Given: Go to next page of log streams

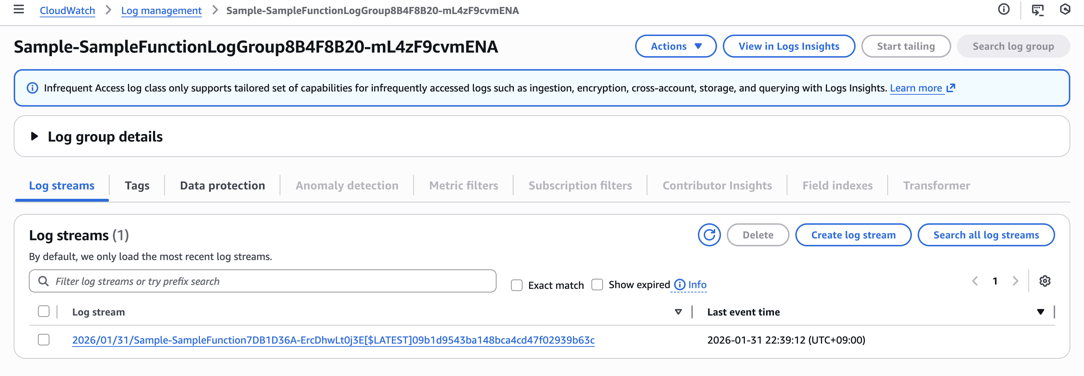Looking at the screenshot, I should pyautogui.click(x=1015, y=281).
